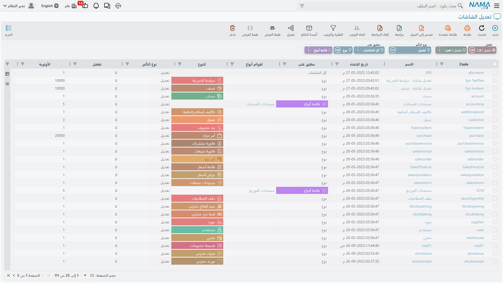The image size is (503, 283).
Task: Open the شجري tree view icon
Action: pos(291,28)
